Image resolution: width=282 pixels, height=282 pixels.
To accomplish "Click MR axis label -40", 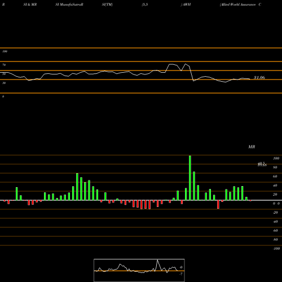I will [x=275, y=222].
